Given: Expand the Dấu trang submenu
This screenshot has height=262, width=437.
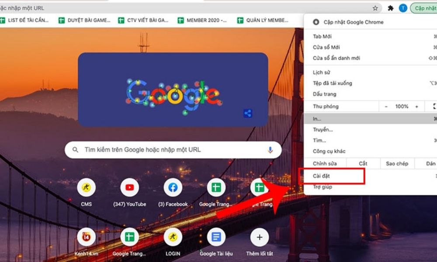Looking at the screenshot, I should click(371, 94).
